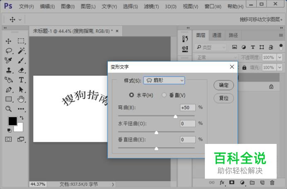This screenshot has height=189, width=287.
Task: Open the 文件(F) menu
Action: coord(27,7)
